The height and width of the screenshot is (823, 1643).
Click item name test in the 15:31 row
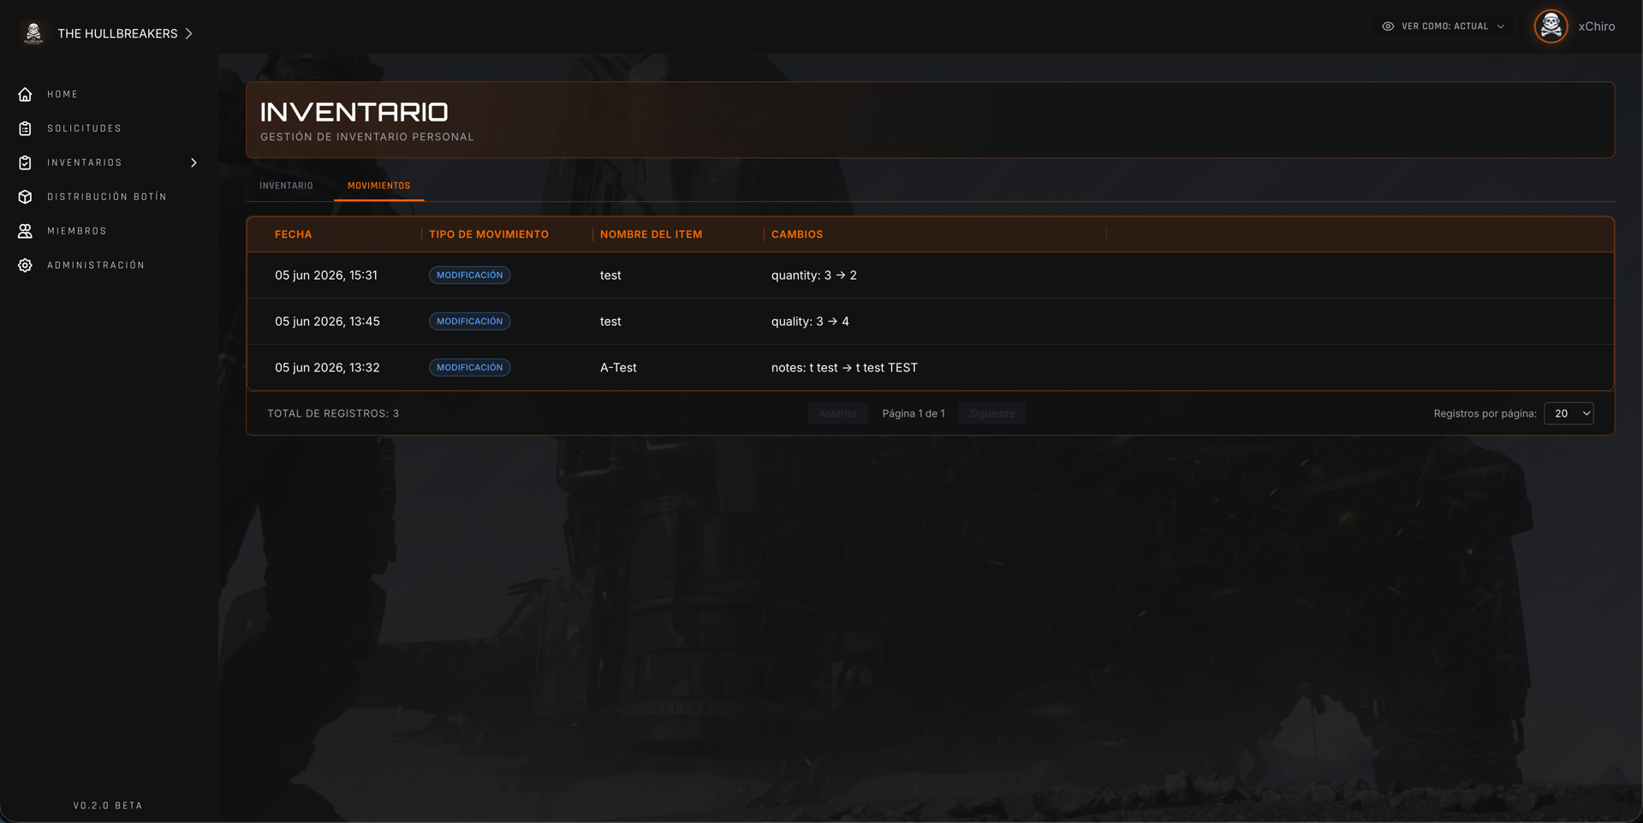[610, 275]
